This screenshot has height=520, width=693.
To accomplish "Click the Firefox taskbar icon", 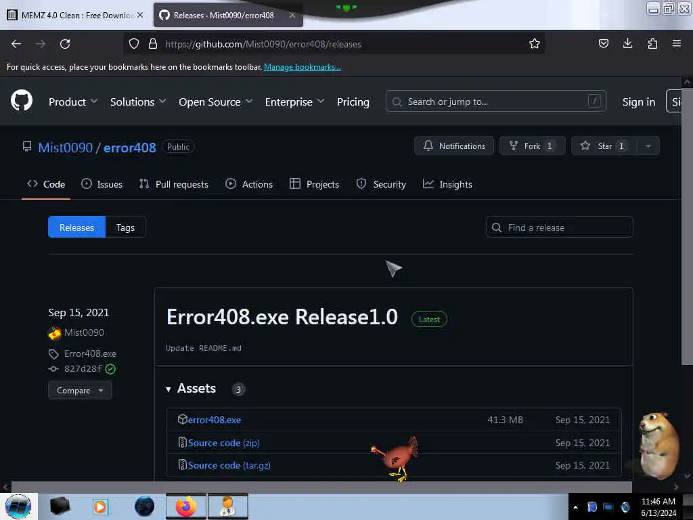I will pos(186,506).
